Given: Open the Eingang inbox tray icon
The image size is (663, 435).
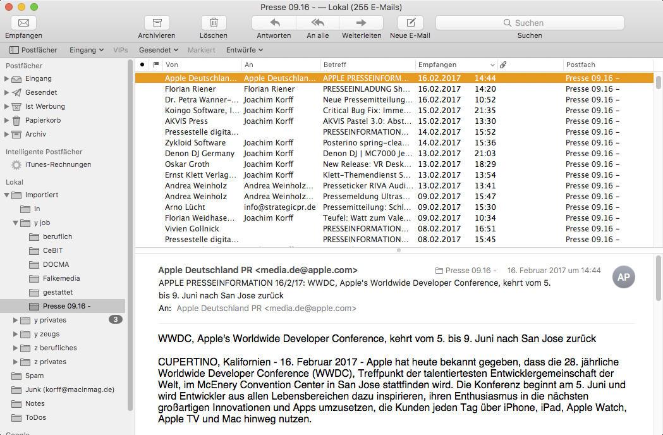Looking at the screenshot, I should click(16, 78).
